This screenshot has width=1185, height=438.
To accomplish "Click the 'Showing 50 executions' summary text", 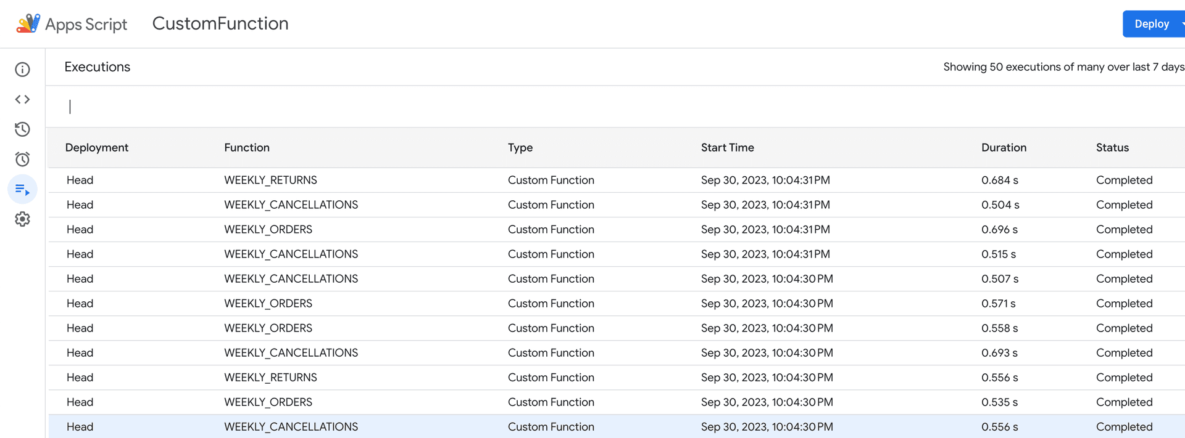I will tap(1064, 67).
